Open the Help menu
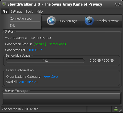Screen dimensions: 123x113 tap(40, 11)
